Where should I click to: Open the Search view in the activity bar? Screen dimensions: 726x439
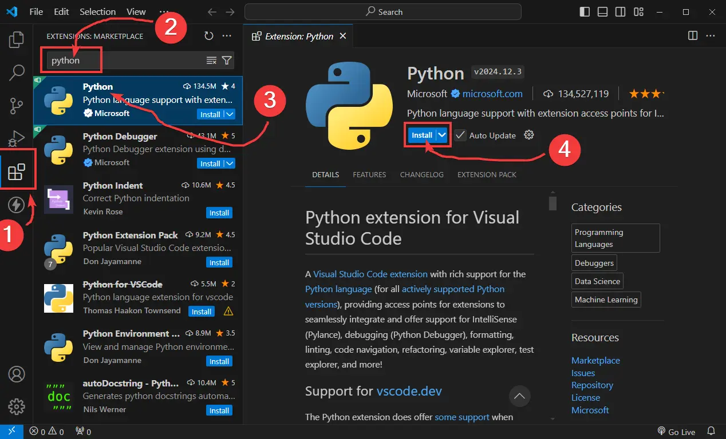pyautogui.click(x=16, y=72)
